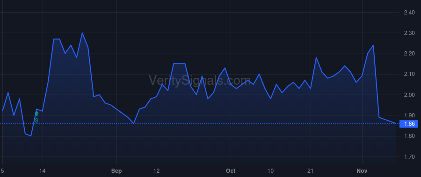Click the Nov date label
The height and width of the screenshot is (177, 421).
pos(362,171)
